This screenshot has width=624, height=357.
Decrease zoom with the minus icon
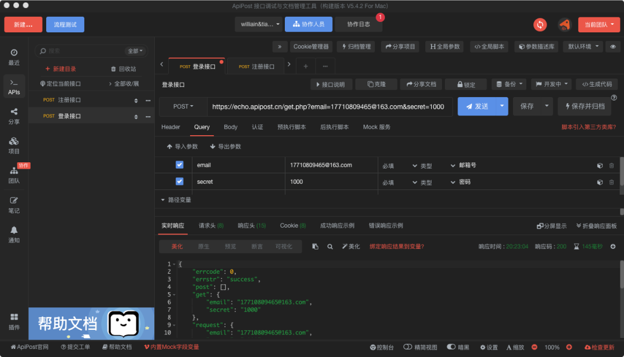coord(534,347)
